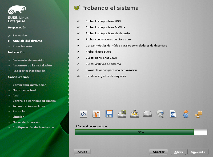Viewport: 213px width, 157px height.
Task: Click the SUSE chameleon logo
Action: pyautogui.click(x=17, y=10)
